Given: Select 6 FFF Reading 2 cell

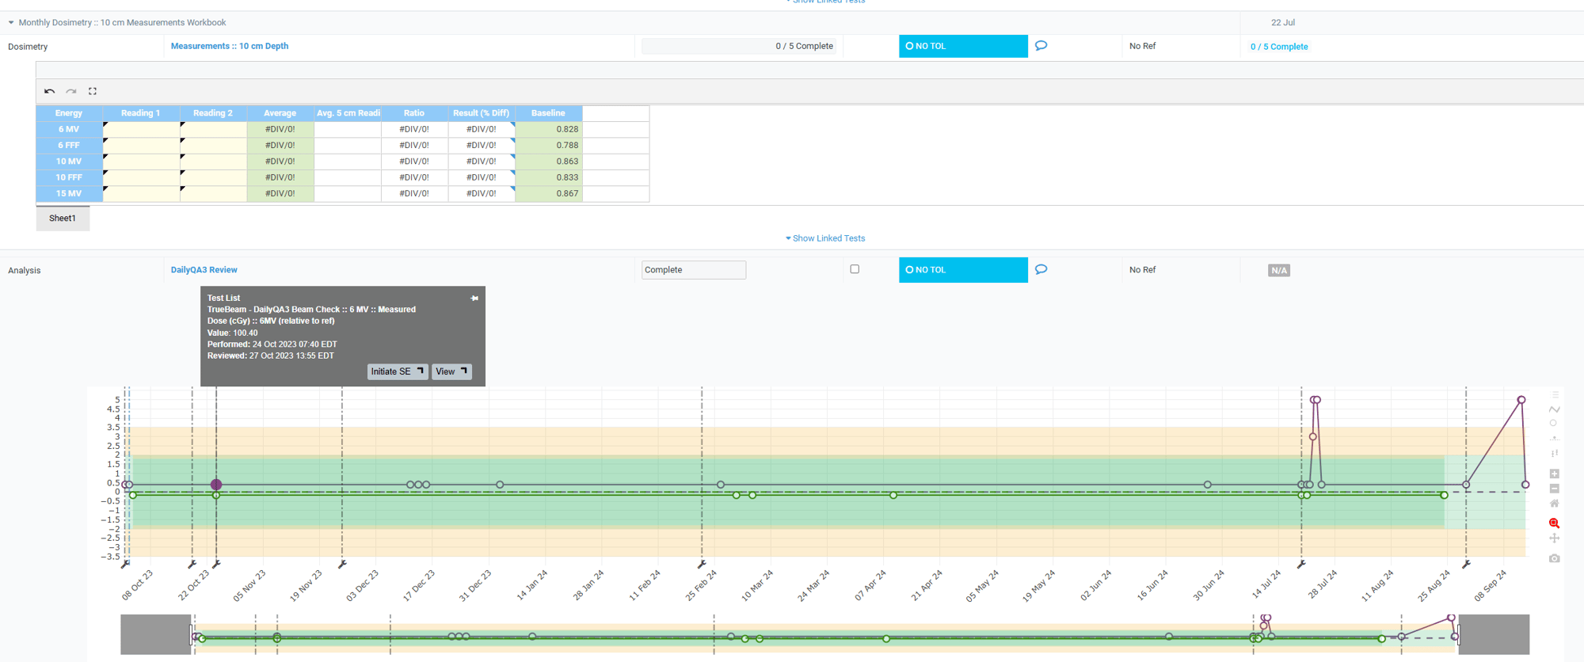Looking at the screenshot, I should click(x=214, y=145).
